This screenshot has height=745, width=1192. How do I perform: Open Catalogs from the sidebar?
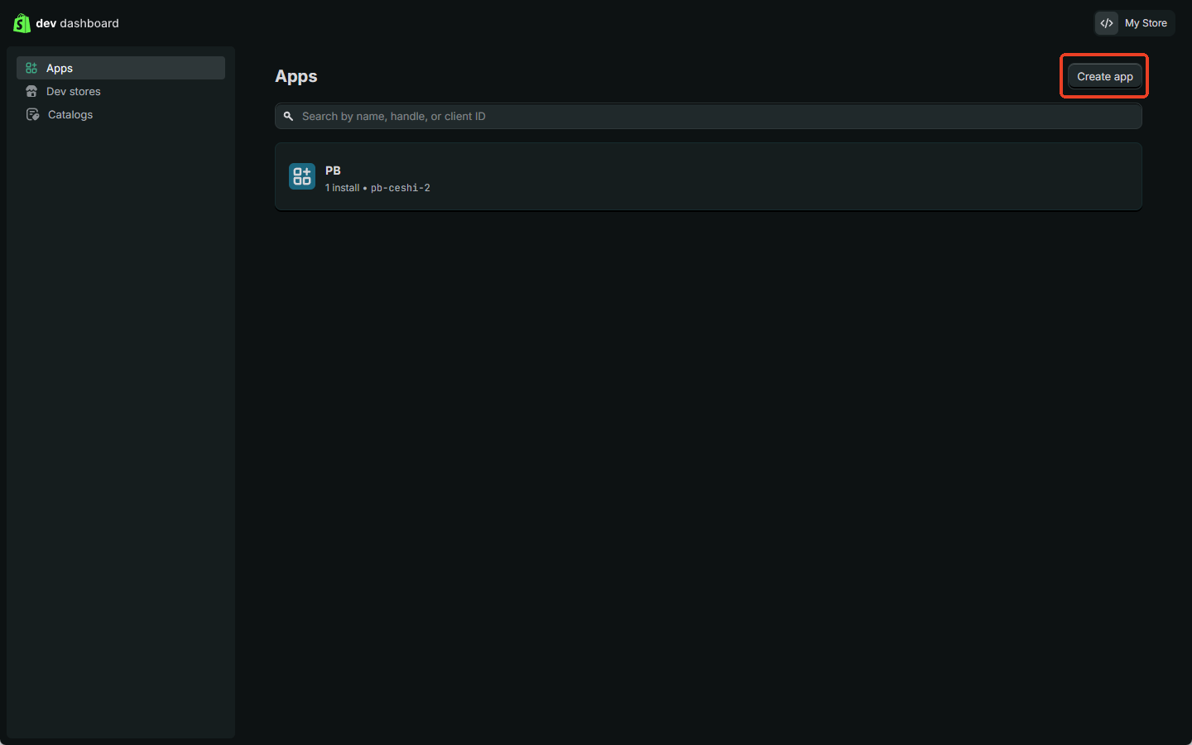70,114
